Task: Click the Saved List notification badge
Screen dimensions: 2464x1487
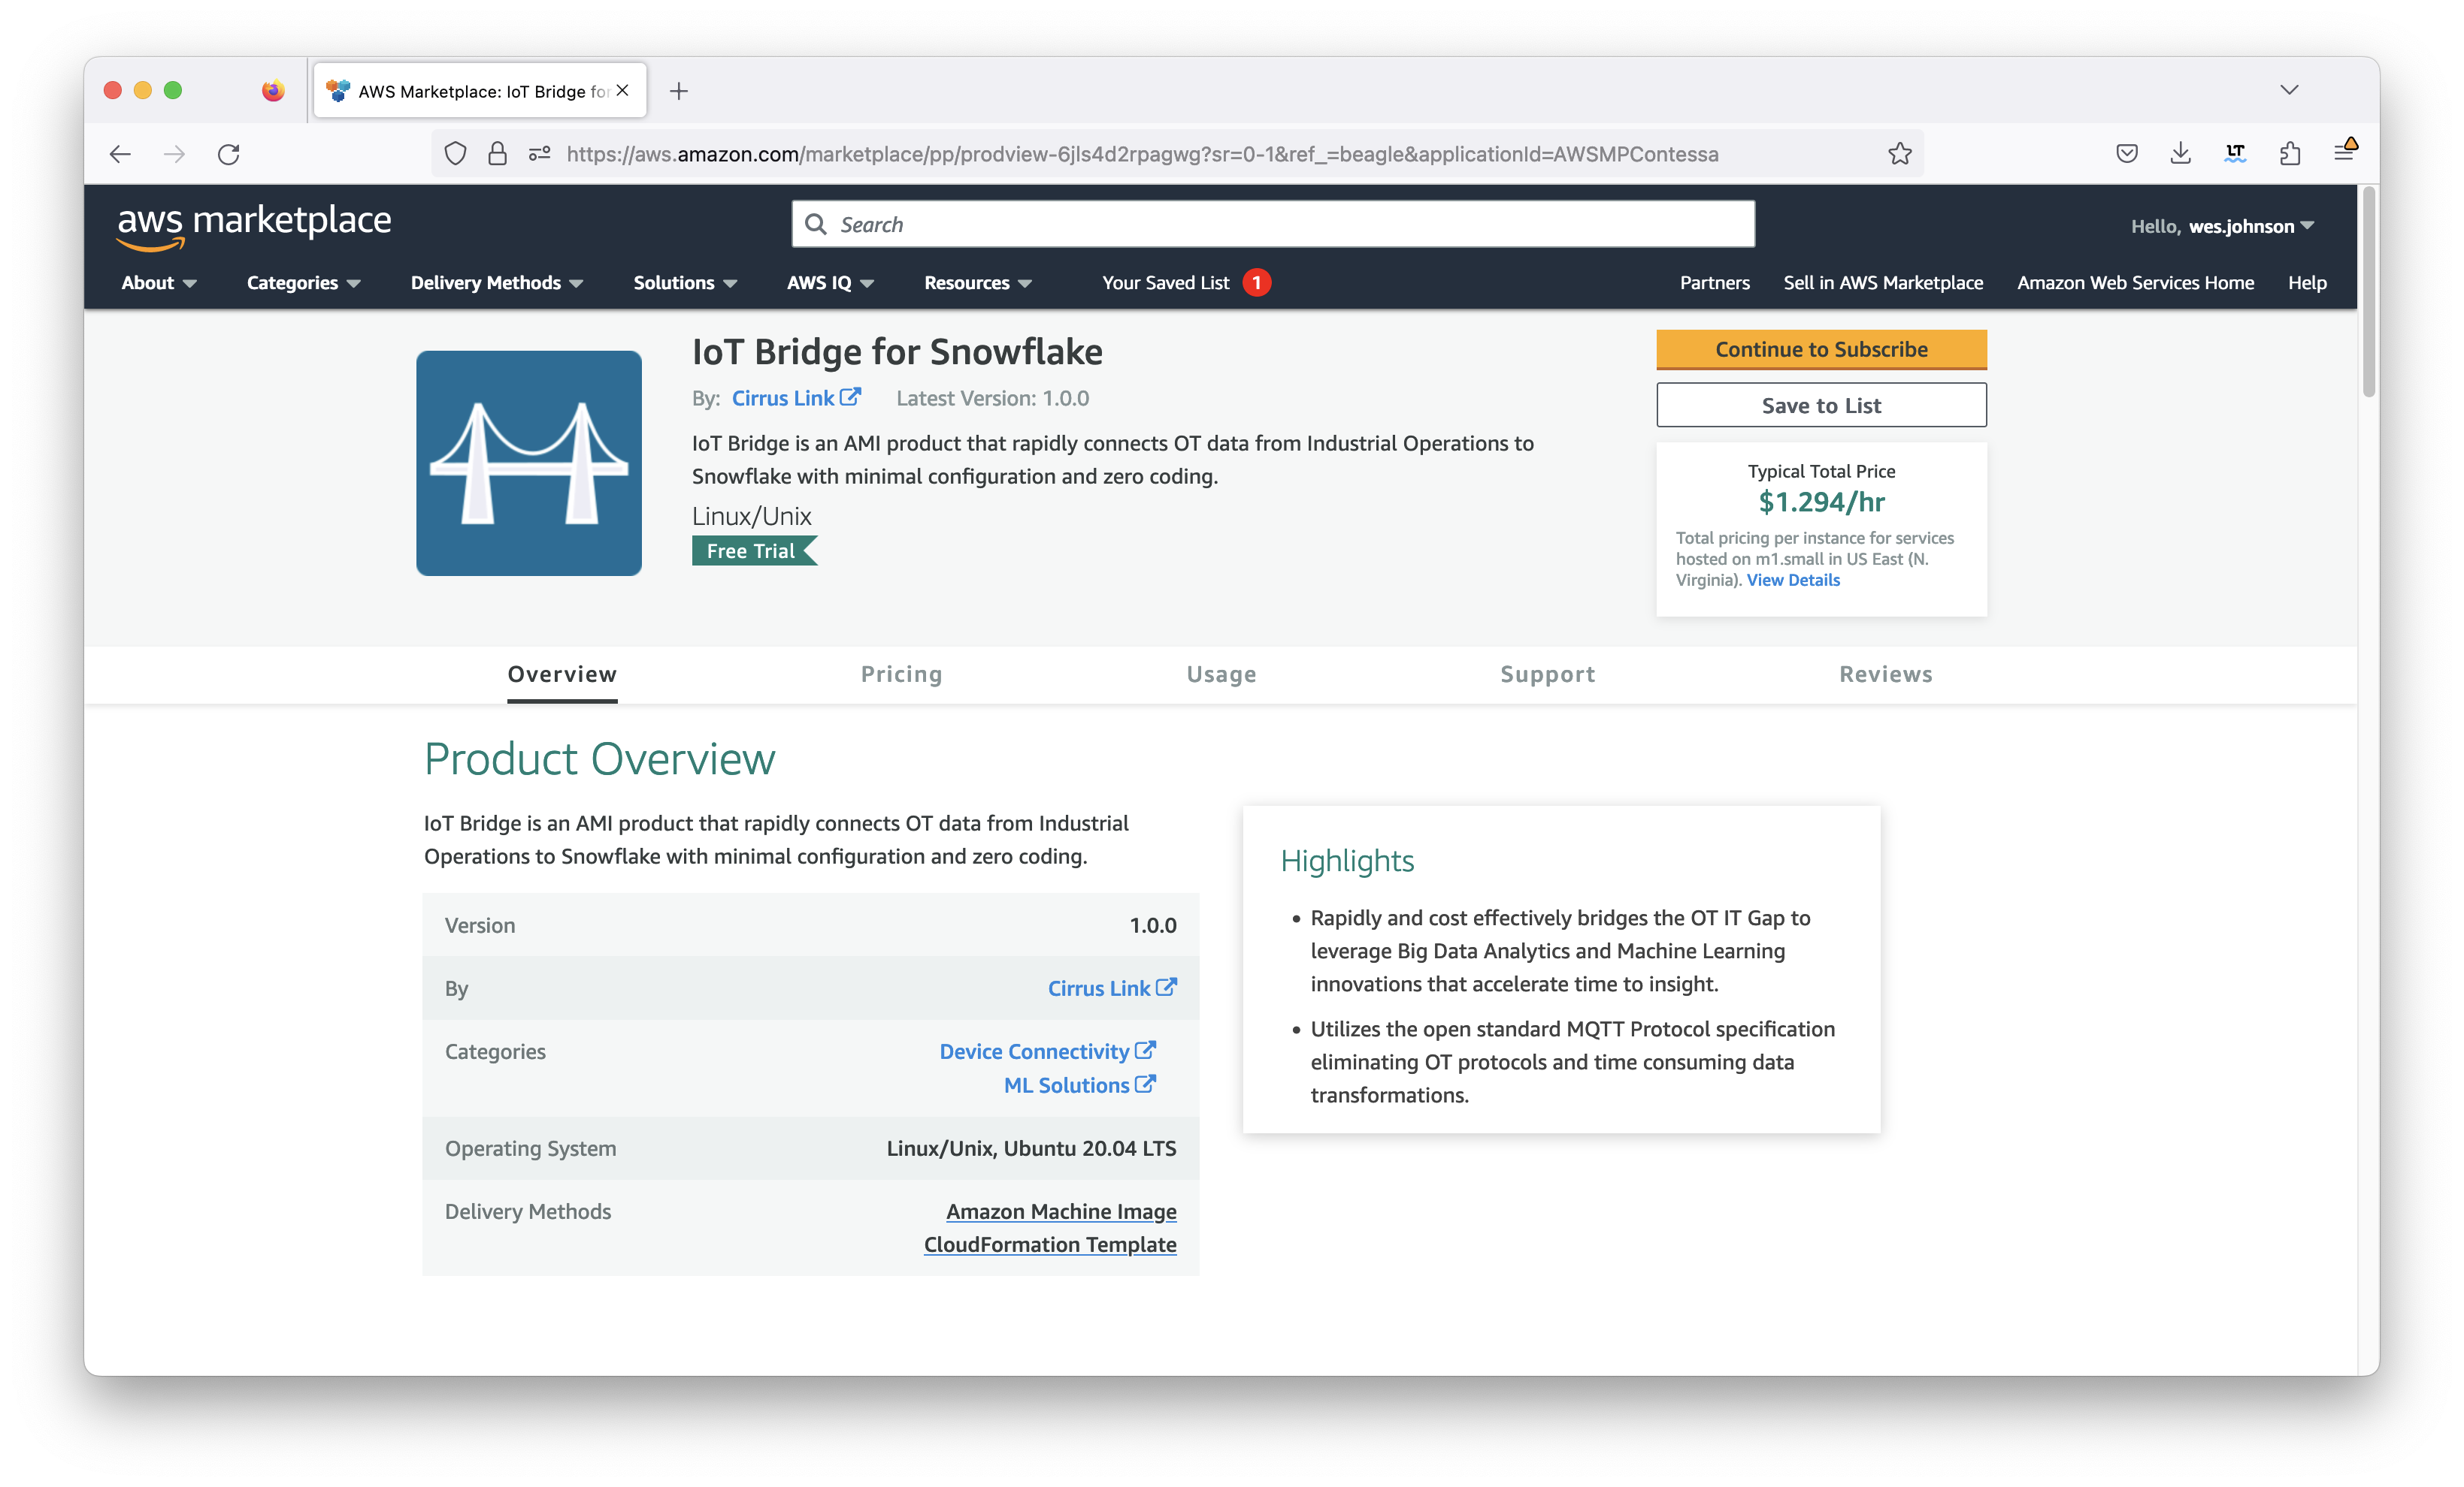Action: pos(1257,283)
